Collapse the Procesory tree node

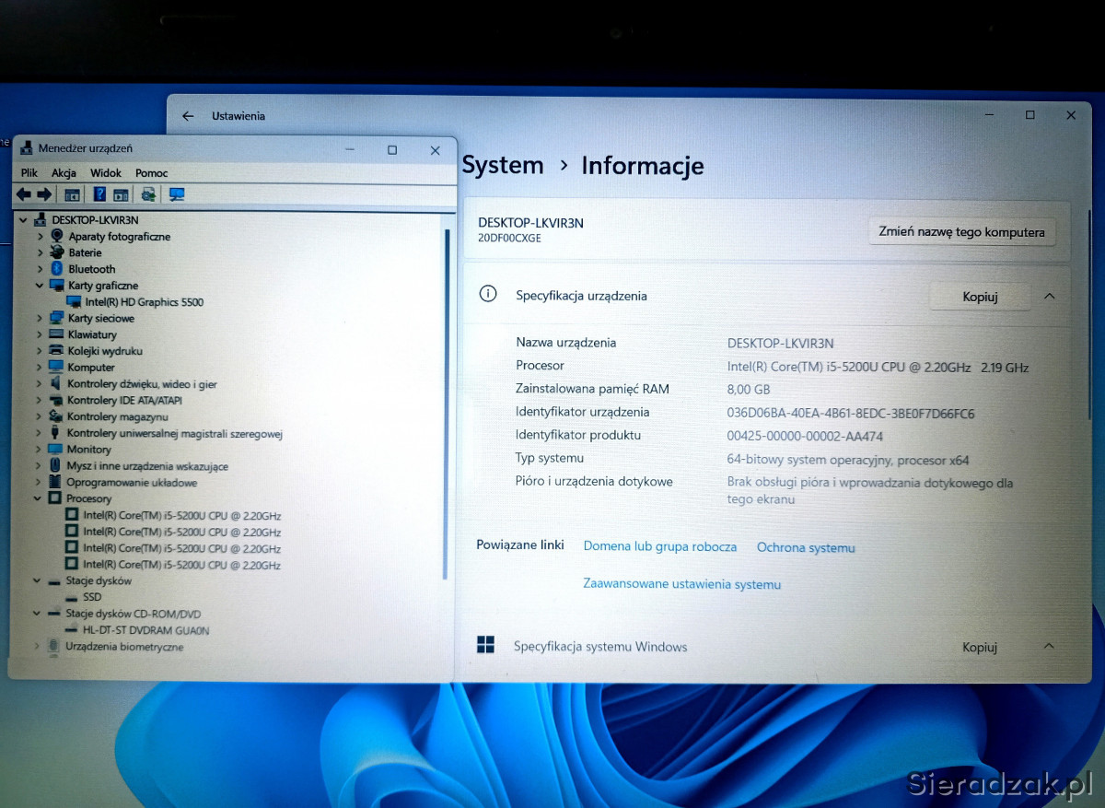coord(38,498)
